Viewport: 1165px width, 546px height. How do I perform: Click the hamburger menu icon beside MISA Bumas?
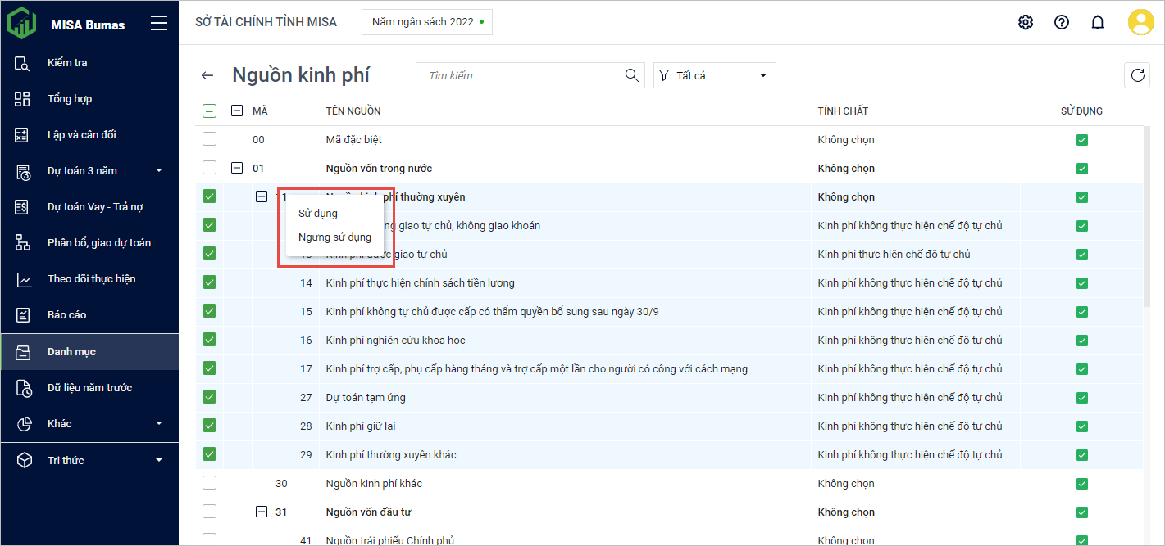click(x=159, y=24)
